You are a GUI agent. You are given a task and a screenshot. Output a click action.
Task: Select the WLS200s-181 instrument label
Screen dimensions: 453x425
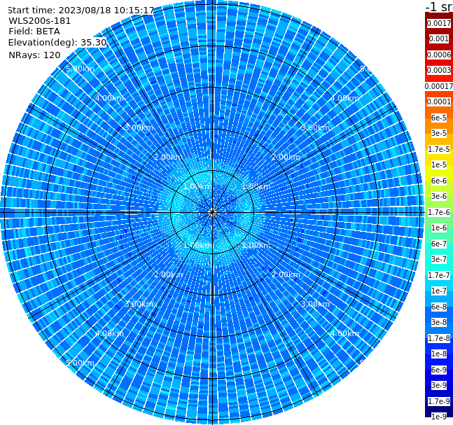point(40,21)
